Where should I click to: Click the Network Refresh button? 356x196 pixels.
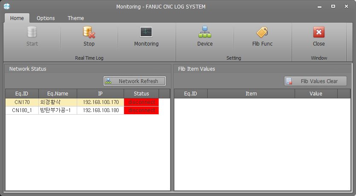point(135,81)
